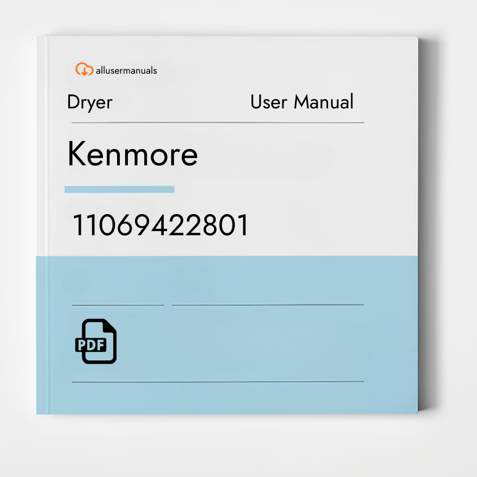
Task: Click the allusermanuals brand name text
Action: click(126, 70)
